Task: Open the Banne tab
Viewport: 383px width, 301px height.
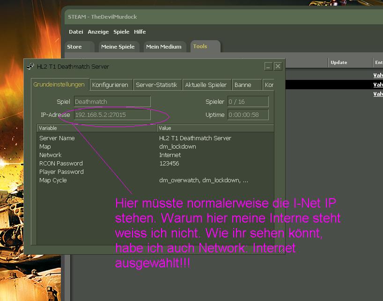Action: [247, 85]
